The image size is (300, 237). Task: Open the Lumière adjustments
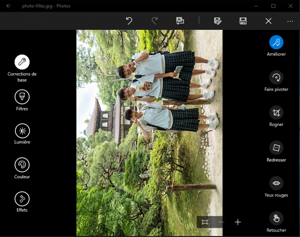pyautogui.click(x=22, y=131)
